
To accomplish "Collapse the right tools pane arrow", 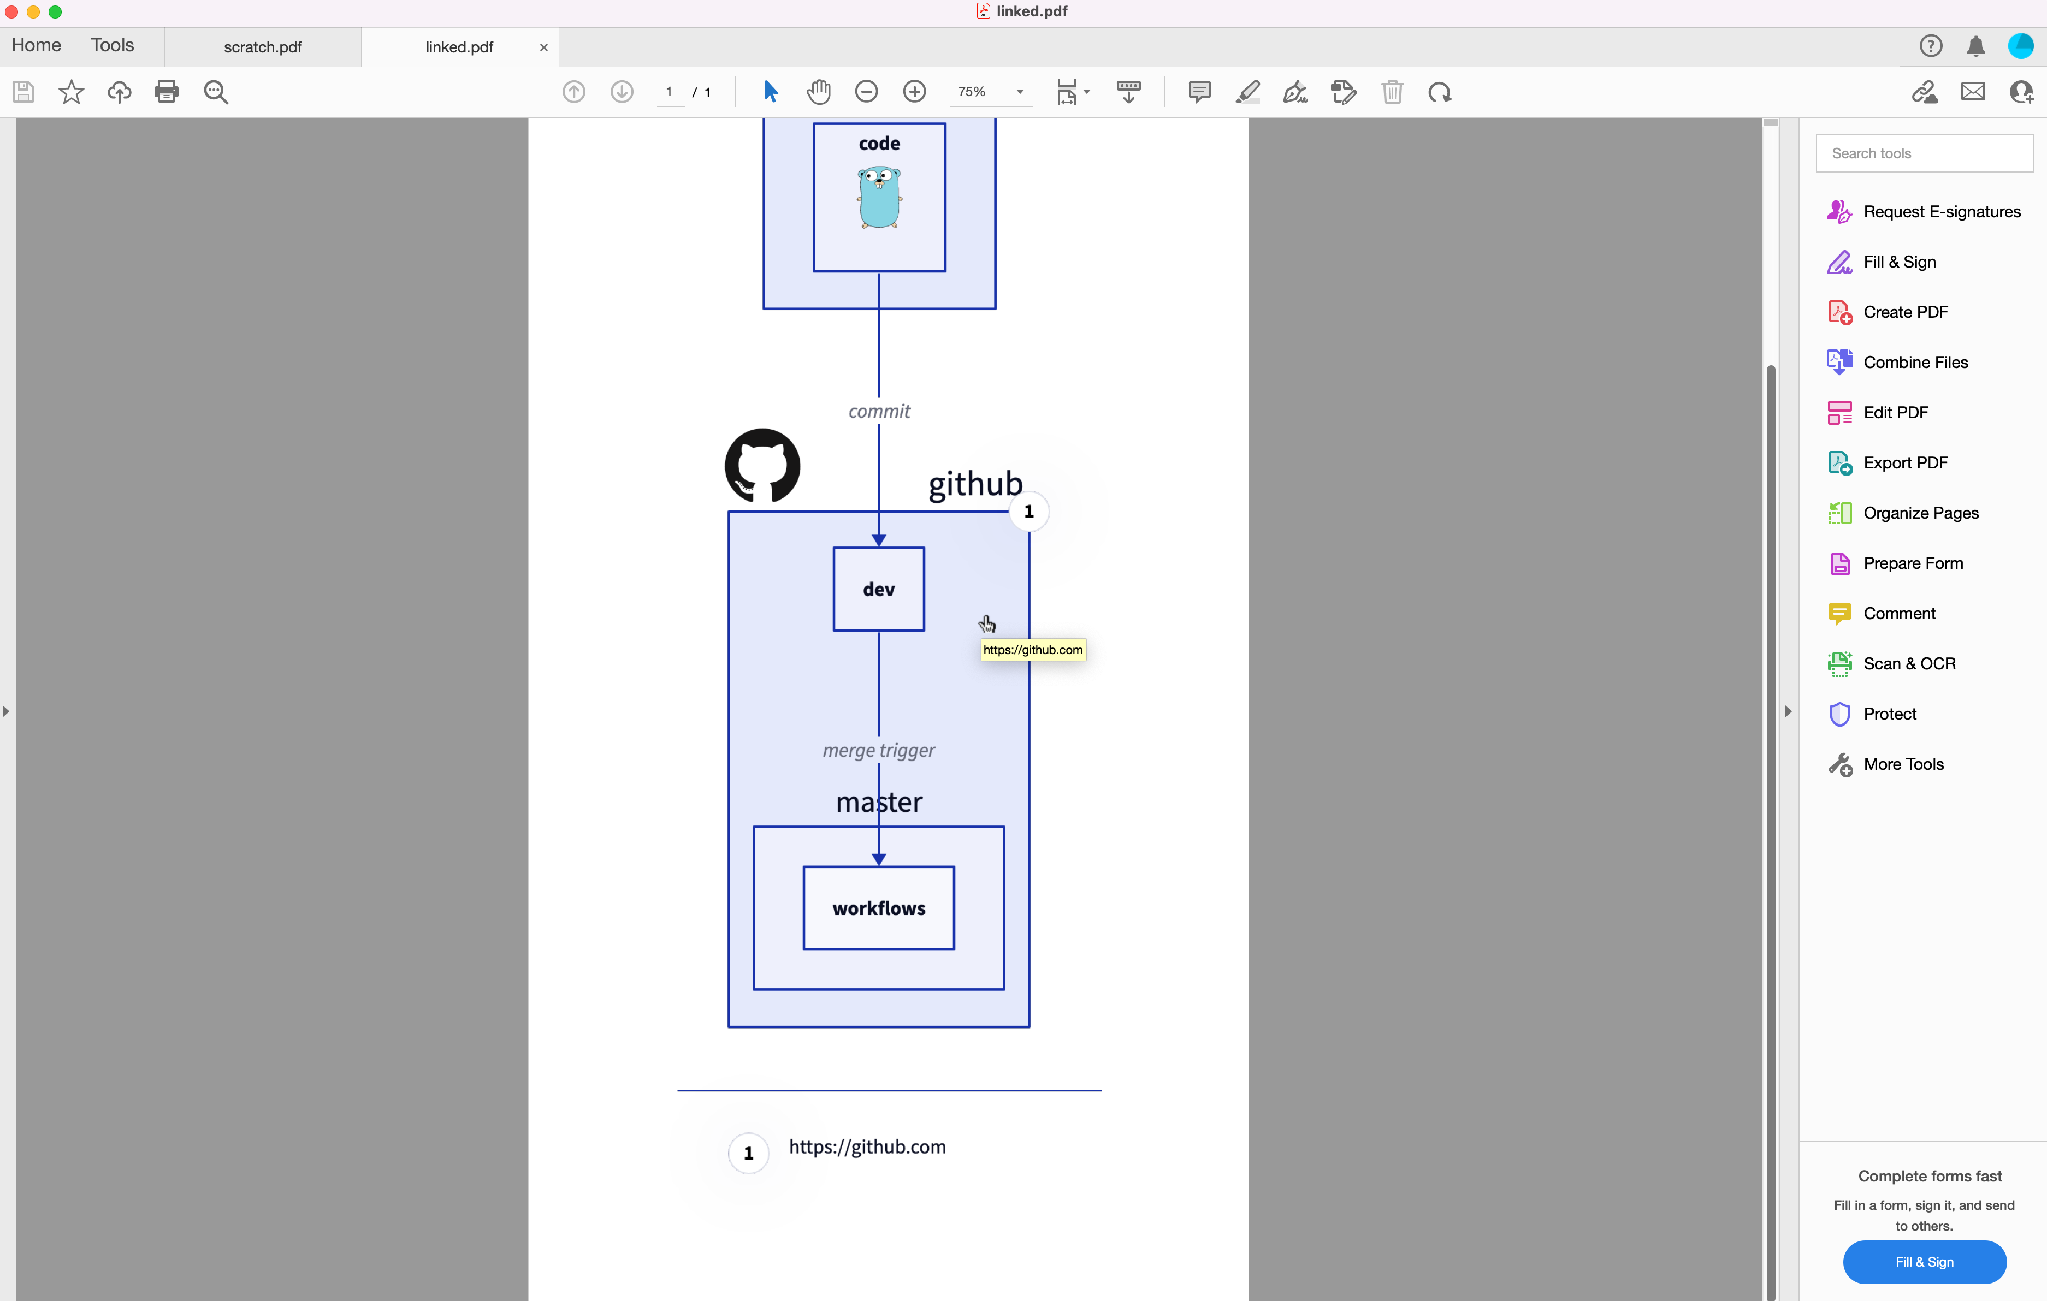I will coord(1788,711).
